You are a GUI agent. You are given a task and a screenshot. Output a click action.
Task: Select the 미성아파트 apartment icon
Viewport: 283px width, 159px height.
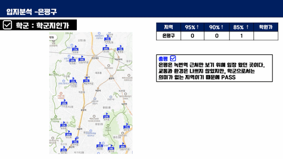pyautogui.click(x=109, y=65)
